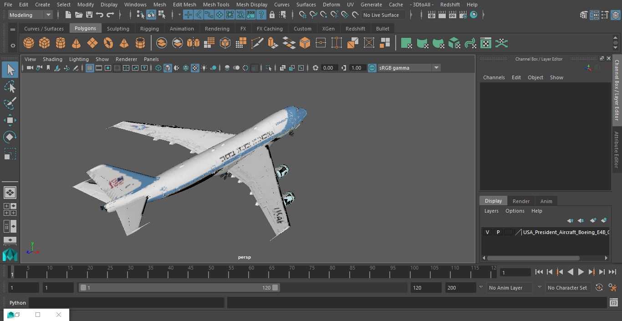Open a scene with the folder icon
Image resolution: width=622 pixels, height=321 pixels.
click(x=79, y=15)
